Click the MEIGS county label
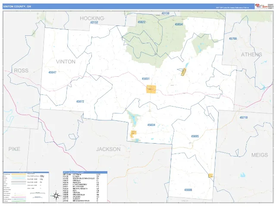 [x=260, y=155]
